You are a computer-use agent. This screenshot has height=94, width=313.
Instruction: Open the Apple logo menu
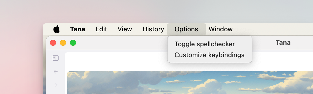pyautogui.click(x=56, y=29)
